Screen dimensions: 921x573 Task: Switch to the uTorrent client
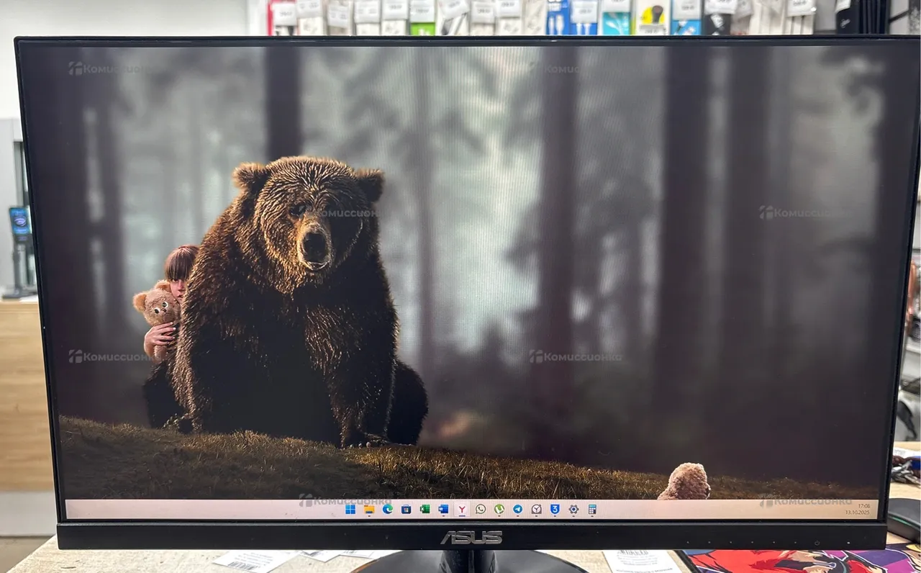click(499, 510)
